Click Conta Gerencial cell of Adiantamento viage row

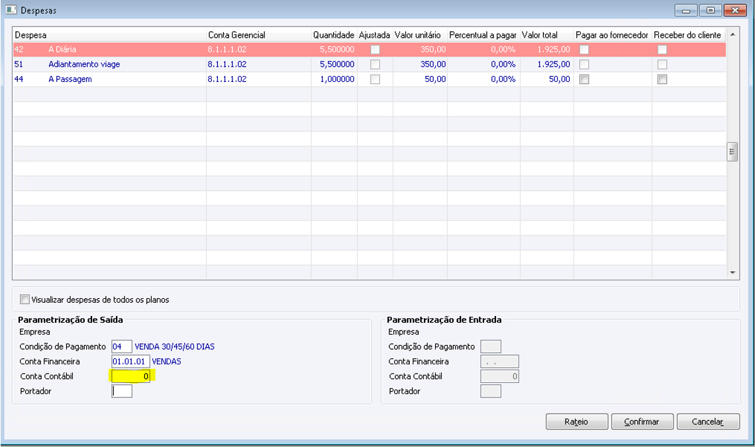pyautogui.click(x=258, y=64)
